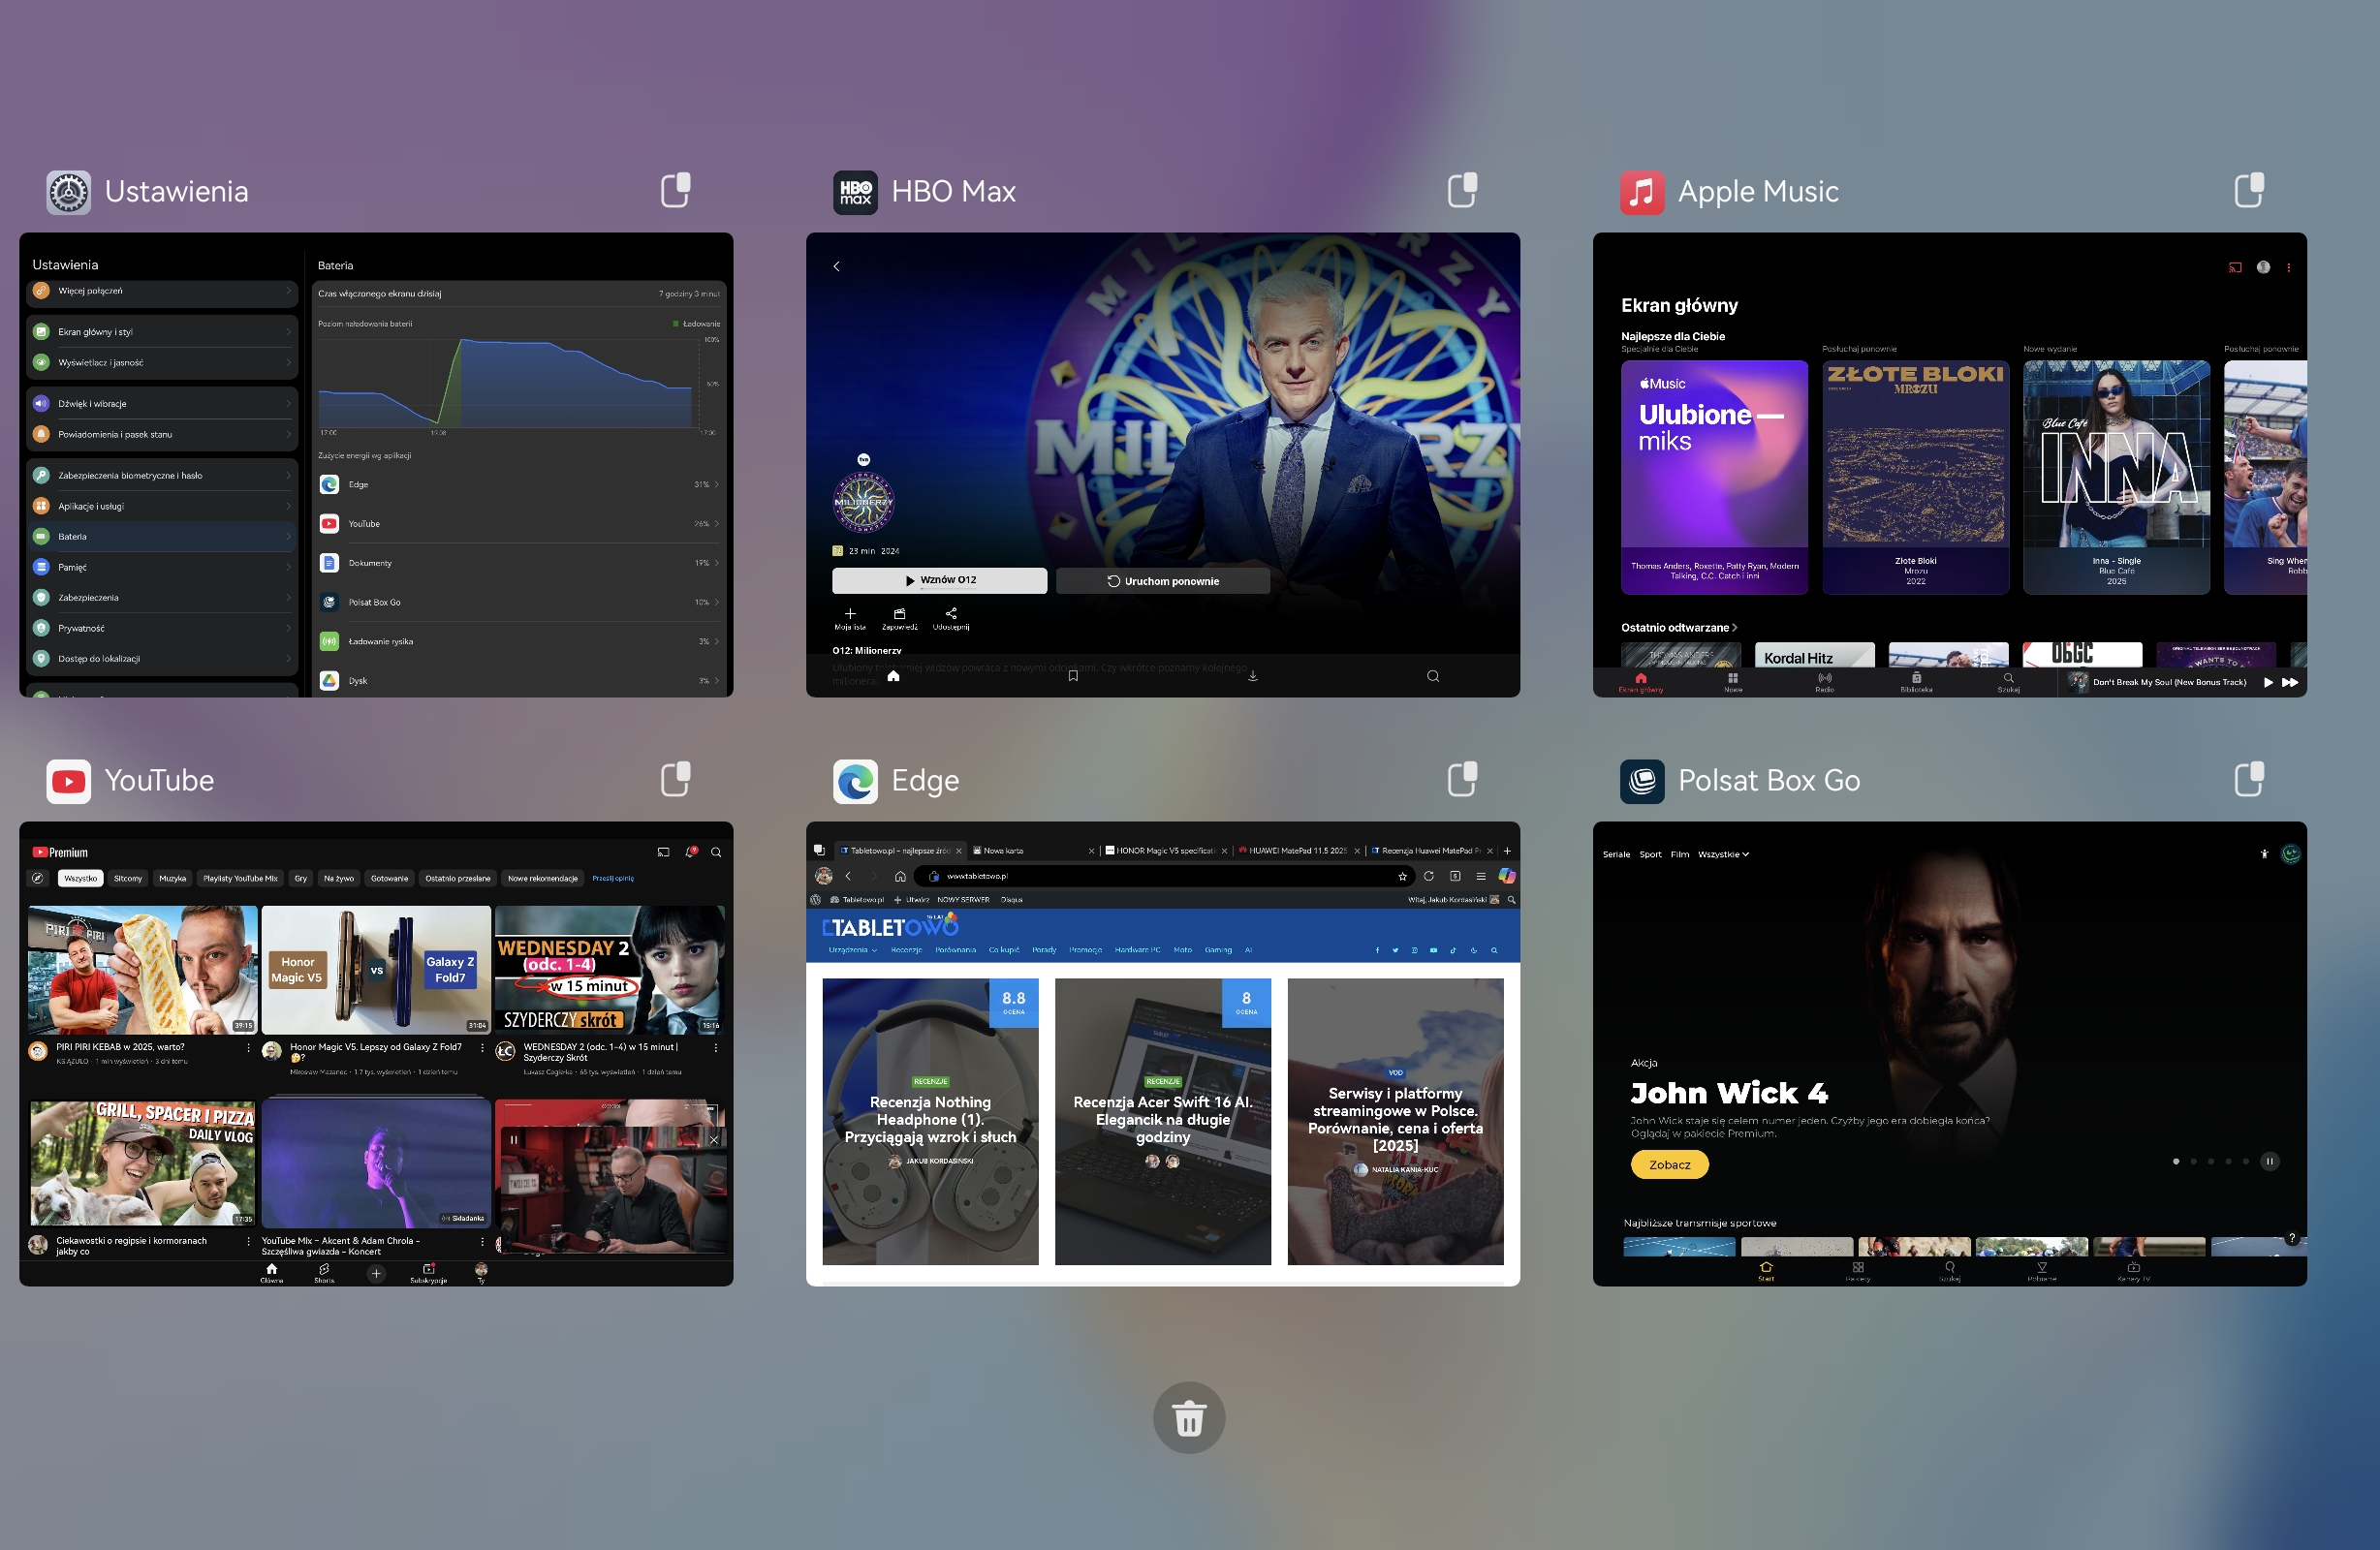Switch to HONOR Magic V5 tab in Edge

tap(1164, 851)
